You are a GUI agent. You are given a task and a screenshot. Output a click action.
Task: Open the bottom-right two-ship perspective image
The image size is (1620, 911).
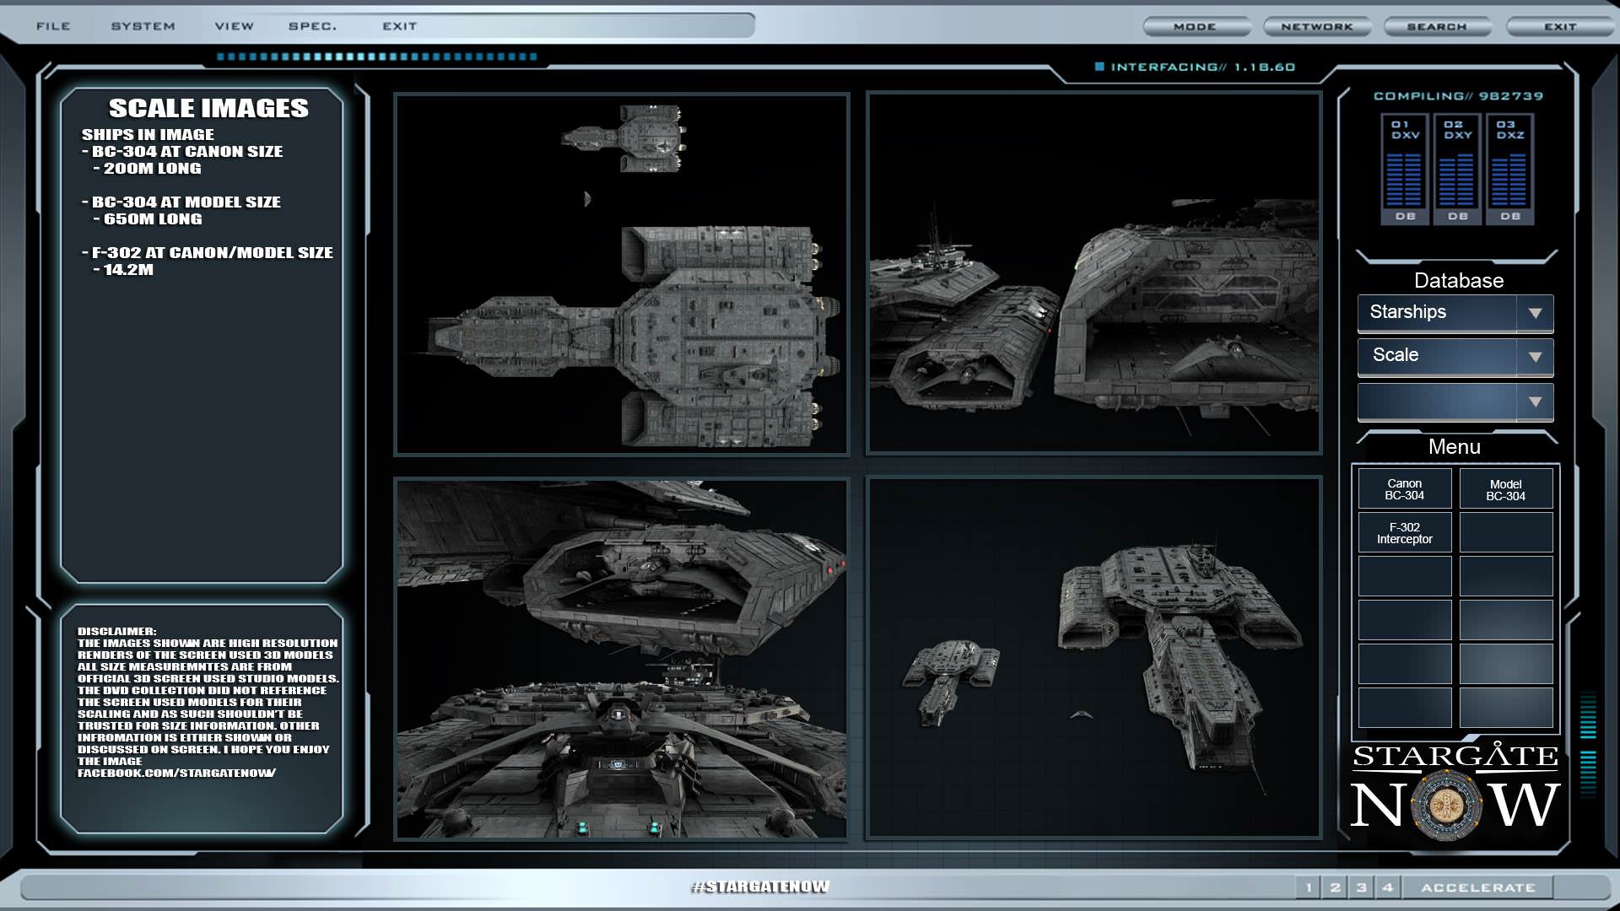1093,659
